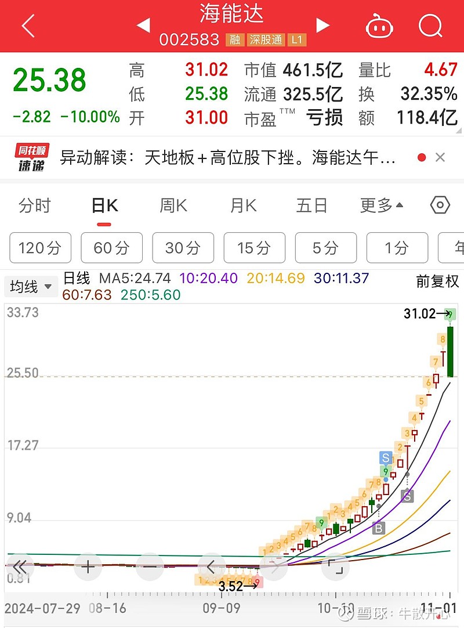This screenshot has width=464, height=628.
Task: Tap the 10:20.40 moving average label
Action: (209, 278)
